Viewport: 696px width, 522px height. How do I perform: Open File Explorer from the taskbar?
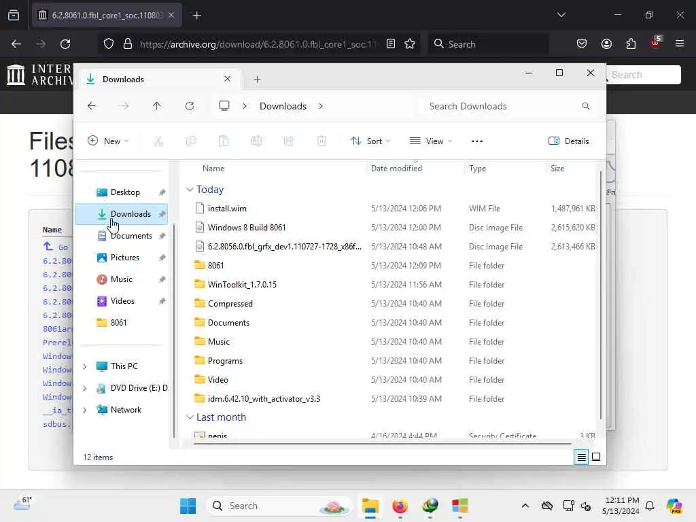(x=370, y=506)
